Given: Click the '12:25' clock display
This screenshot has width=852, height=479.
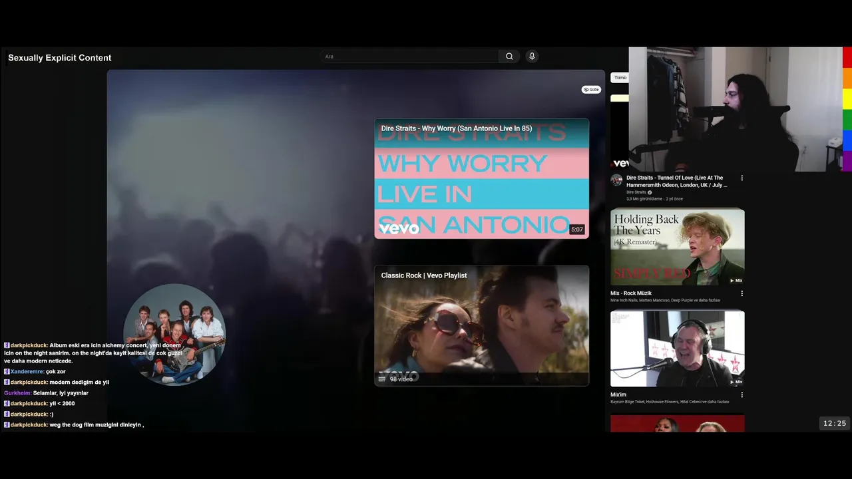Looking at the screenshot, I should (x=835, y=423).
